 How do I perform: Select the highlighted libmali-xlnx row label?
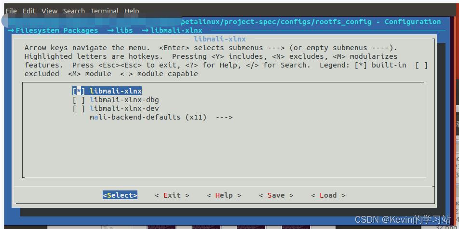tap(116, 91)
